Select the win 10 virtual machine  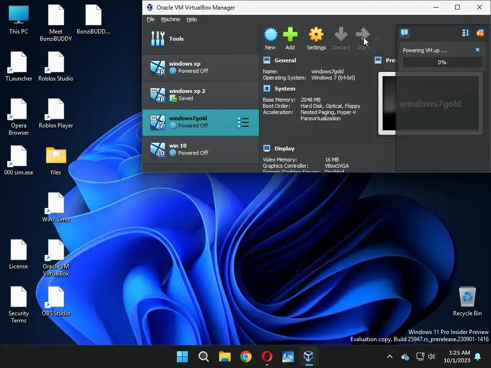coord(201,149)
